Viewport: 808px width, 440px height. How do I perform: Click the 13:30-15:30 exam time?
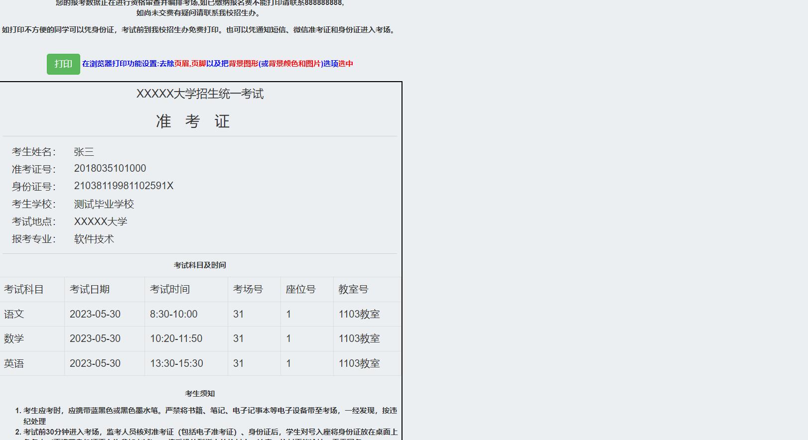[177, 363]
